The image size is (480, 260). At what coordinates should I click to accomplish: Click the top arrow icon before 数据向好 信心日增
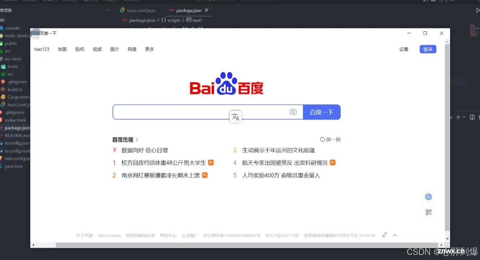pos(115,150)
